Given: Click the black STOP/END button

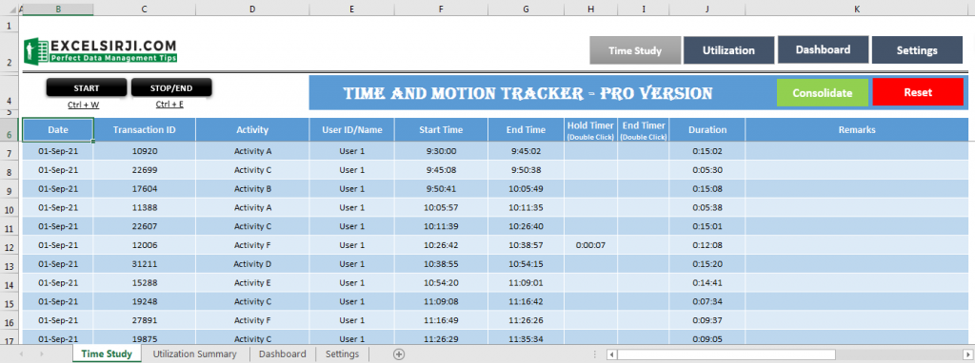Looking at the screenshot, I should 171,88.
